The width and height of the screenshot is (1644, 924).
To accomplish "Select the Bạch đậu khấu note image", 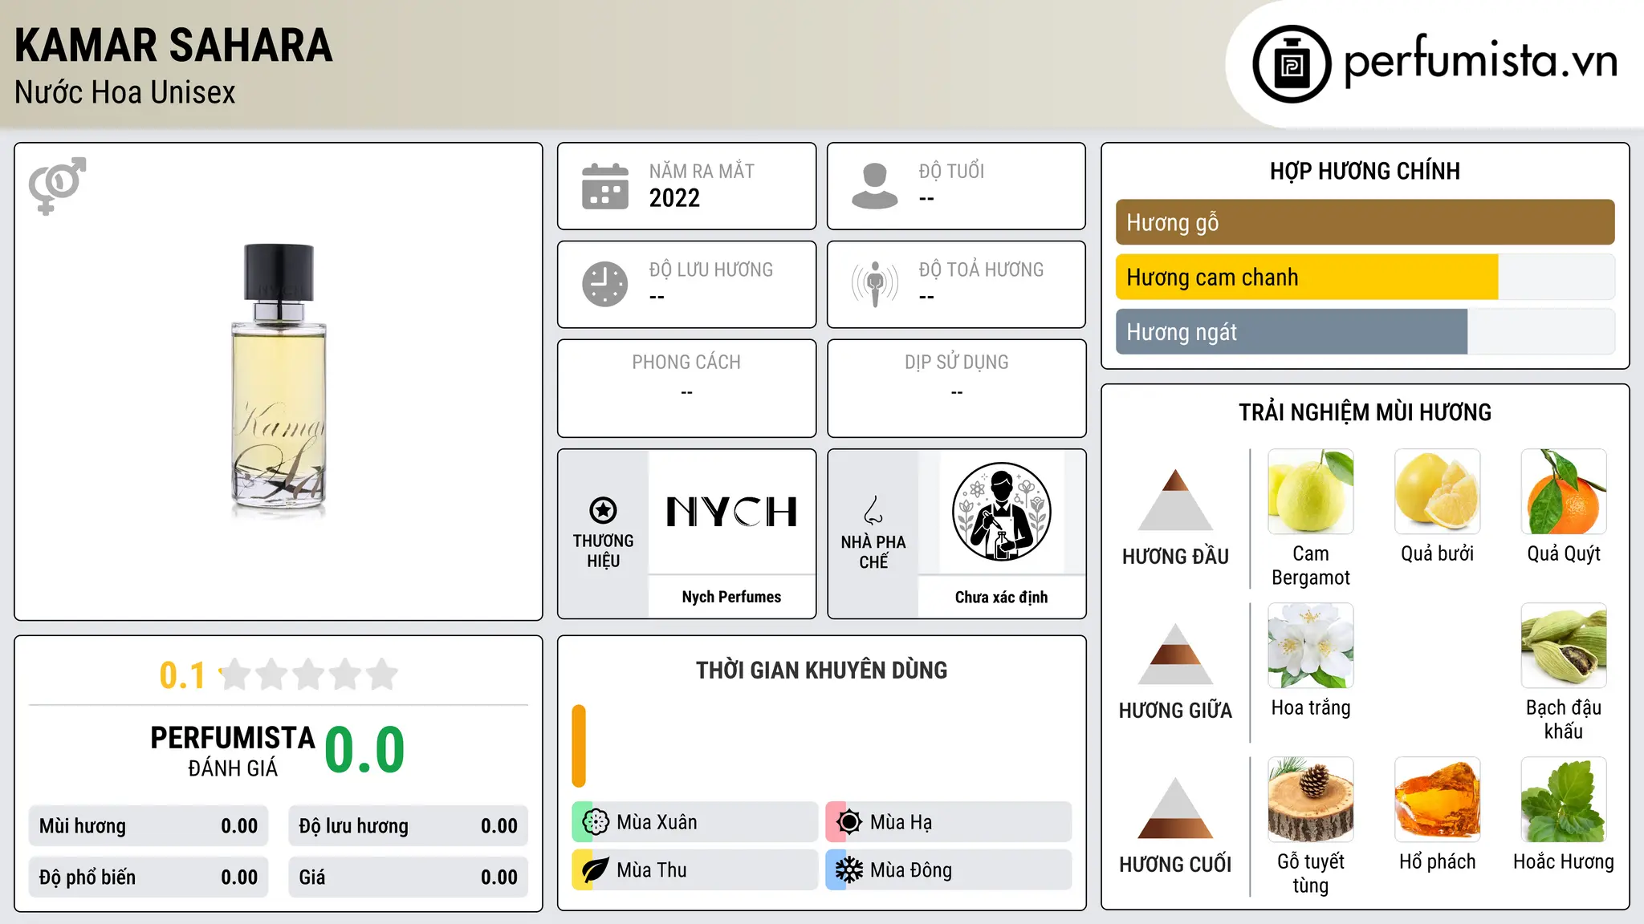I will click(1564, 646).
